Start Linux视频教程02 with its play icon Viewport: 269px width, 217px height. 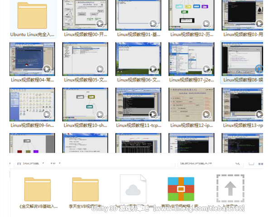point(206,24)
